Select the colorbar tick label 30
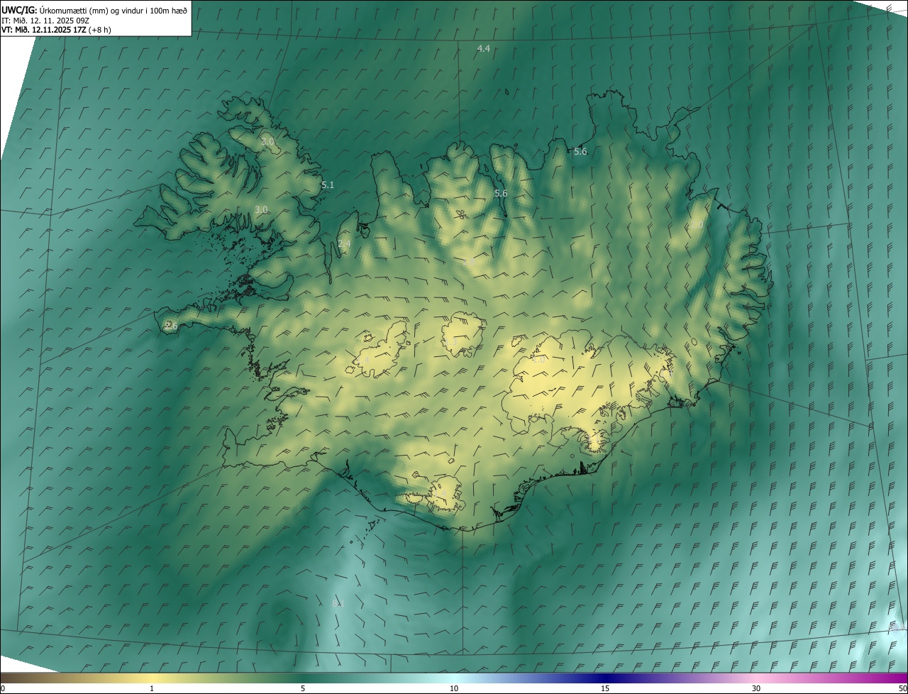 (x=756, y=688)
